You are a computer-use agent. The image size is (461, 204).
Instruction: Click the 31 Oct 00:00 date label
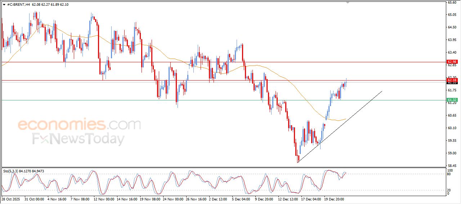point(34,199)
